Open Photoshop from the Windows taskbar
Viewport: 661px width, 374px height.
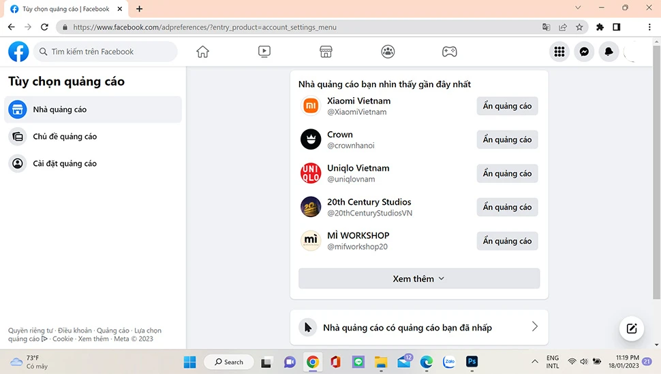[472, 362]
